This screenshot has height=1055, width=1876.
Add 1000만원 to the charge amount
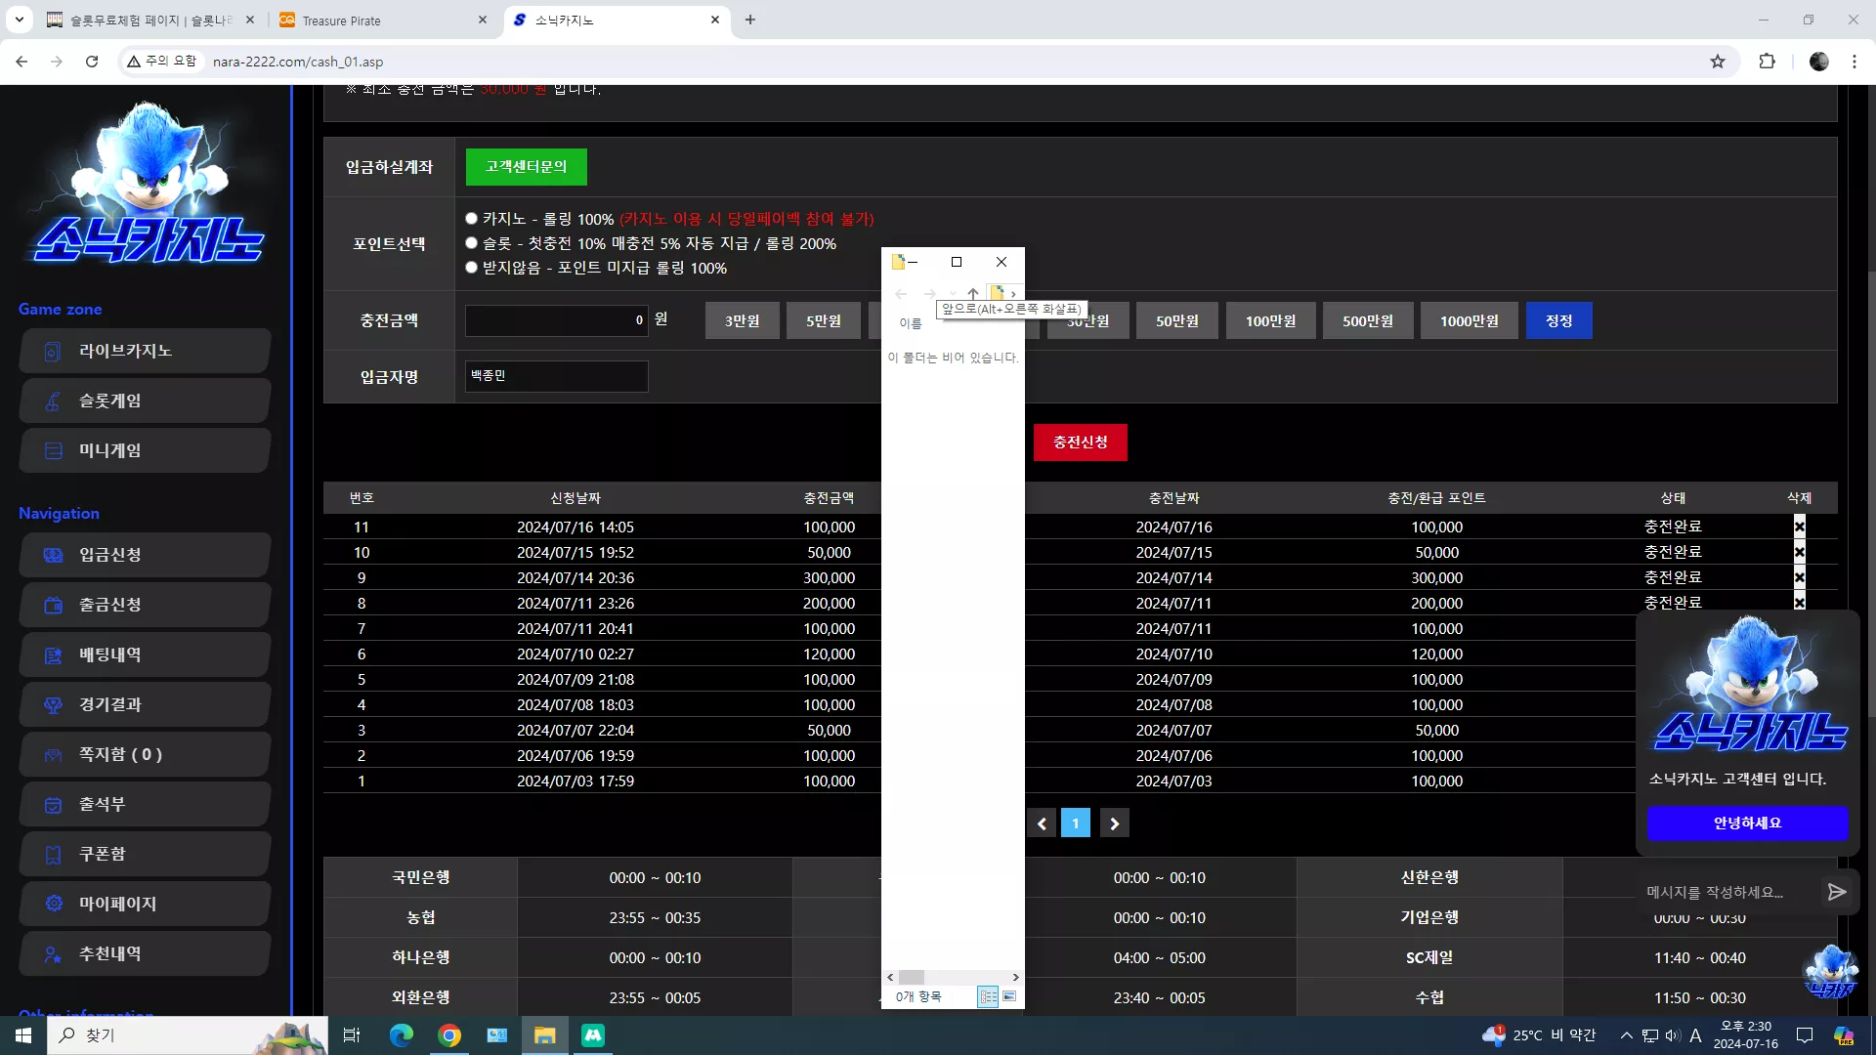[1470, 320]
